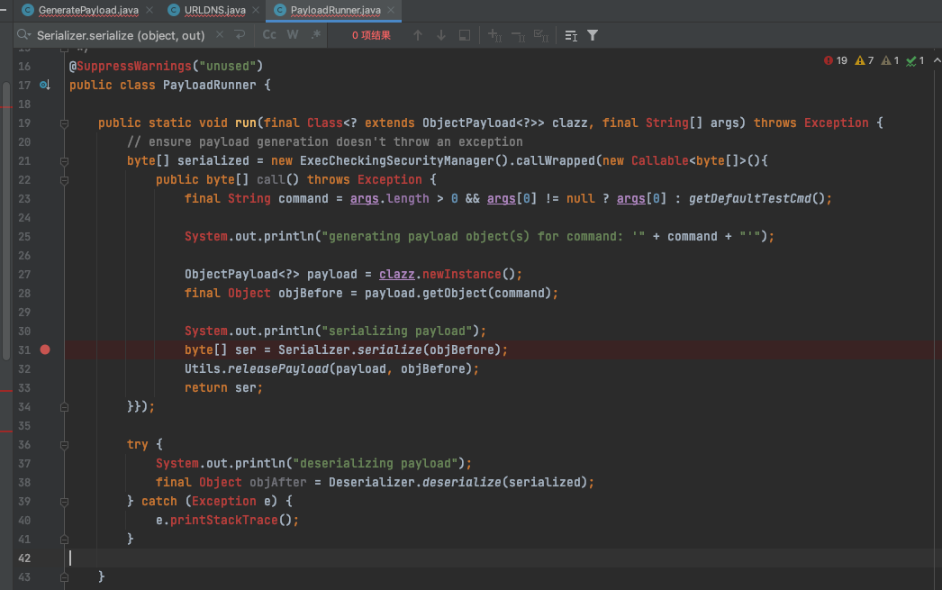Switch to URLDNS.java tab
The height and width of the screenshot is (590, 942).
[x=214, y=10]
